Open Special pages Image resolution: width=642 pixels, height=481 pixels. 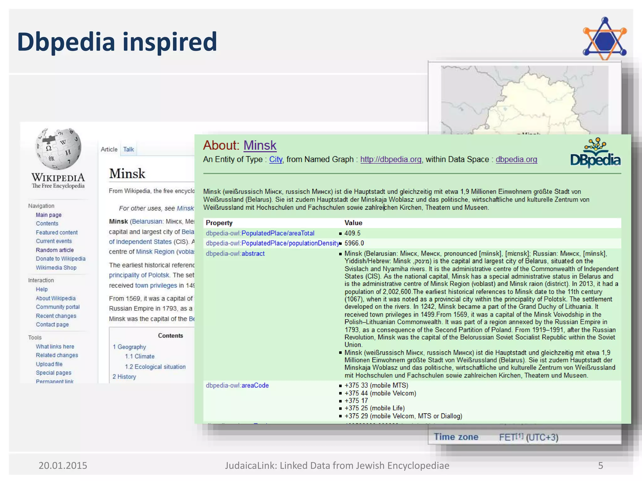click(54, 373)
